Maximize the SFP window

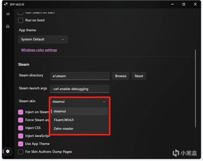click(x=184, y=4)
